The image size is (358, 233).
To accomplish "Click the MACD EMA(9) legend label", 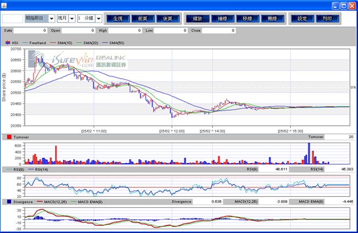I will coord(90,202).
